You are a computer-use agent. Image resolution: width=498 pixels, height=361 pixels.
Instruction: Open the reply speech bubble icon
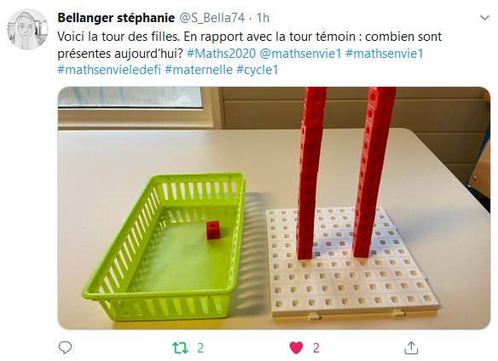(x=65, y=347)
